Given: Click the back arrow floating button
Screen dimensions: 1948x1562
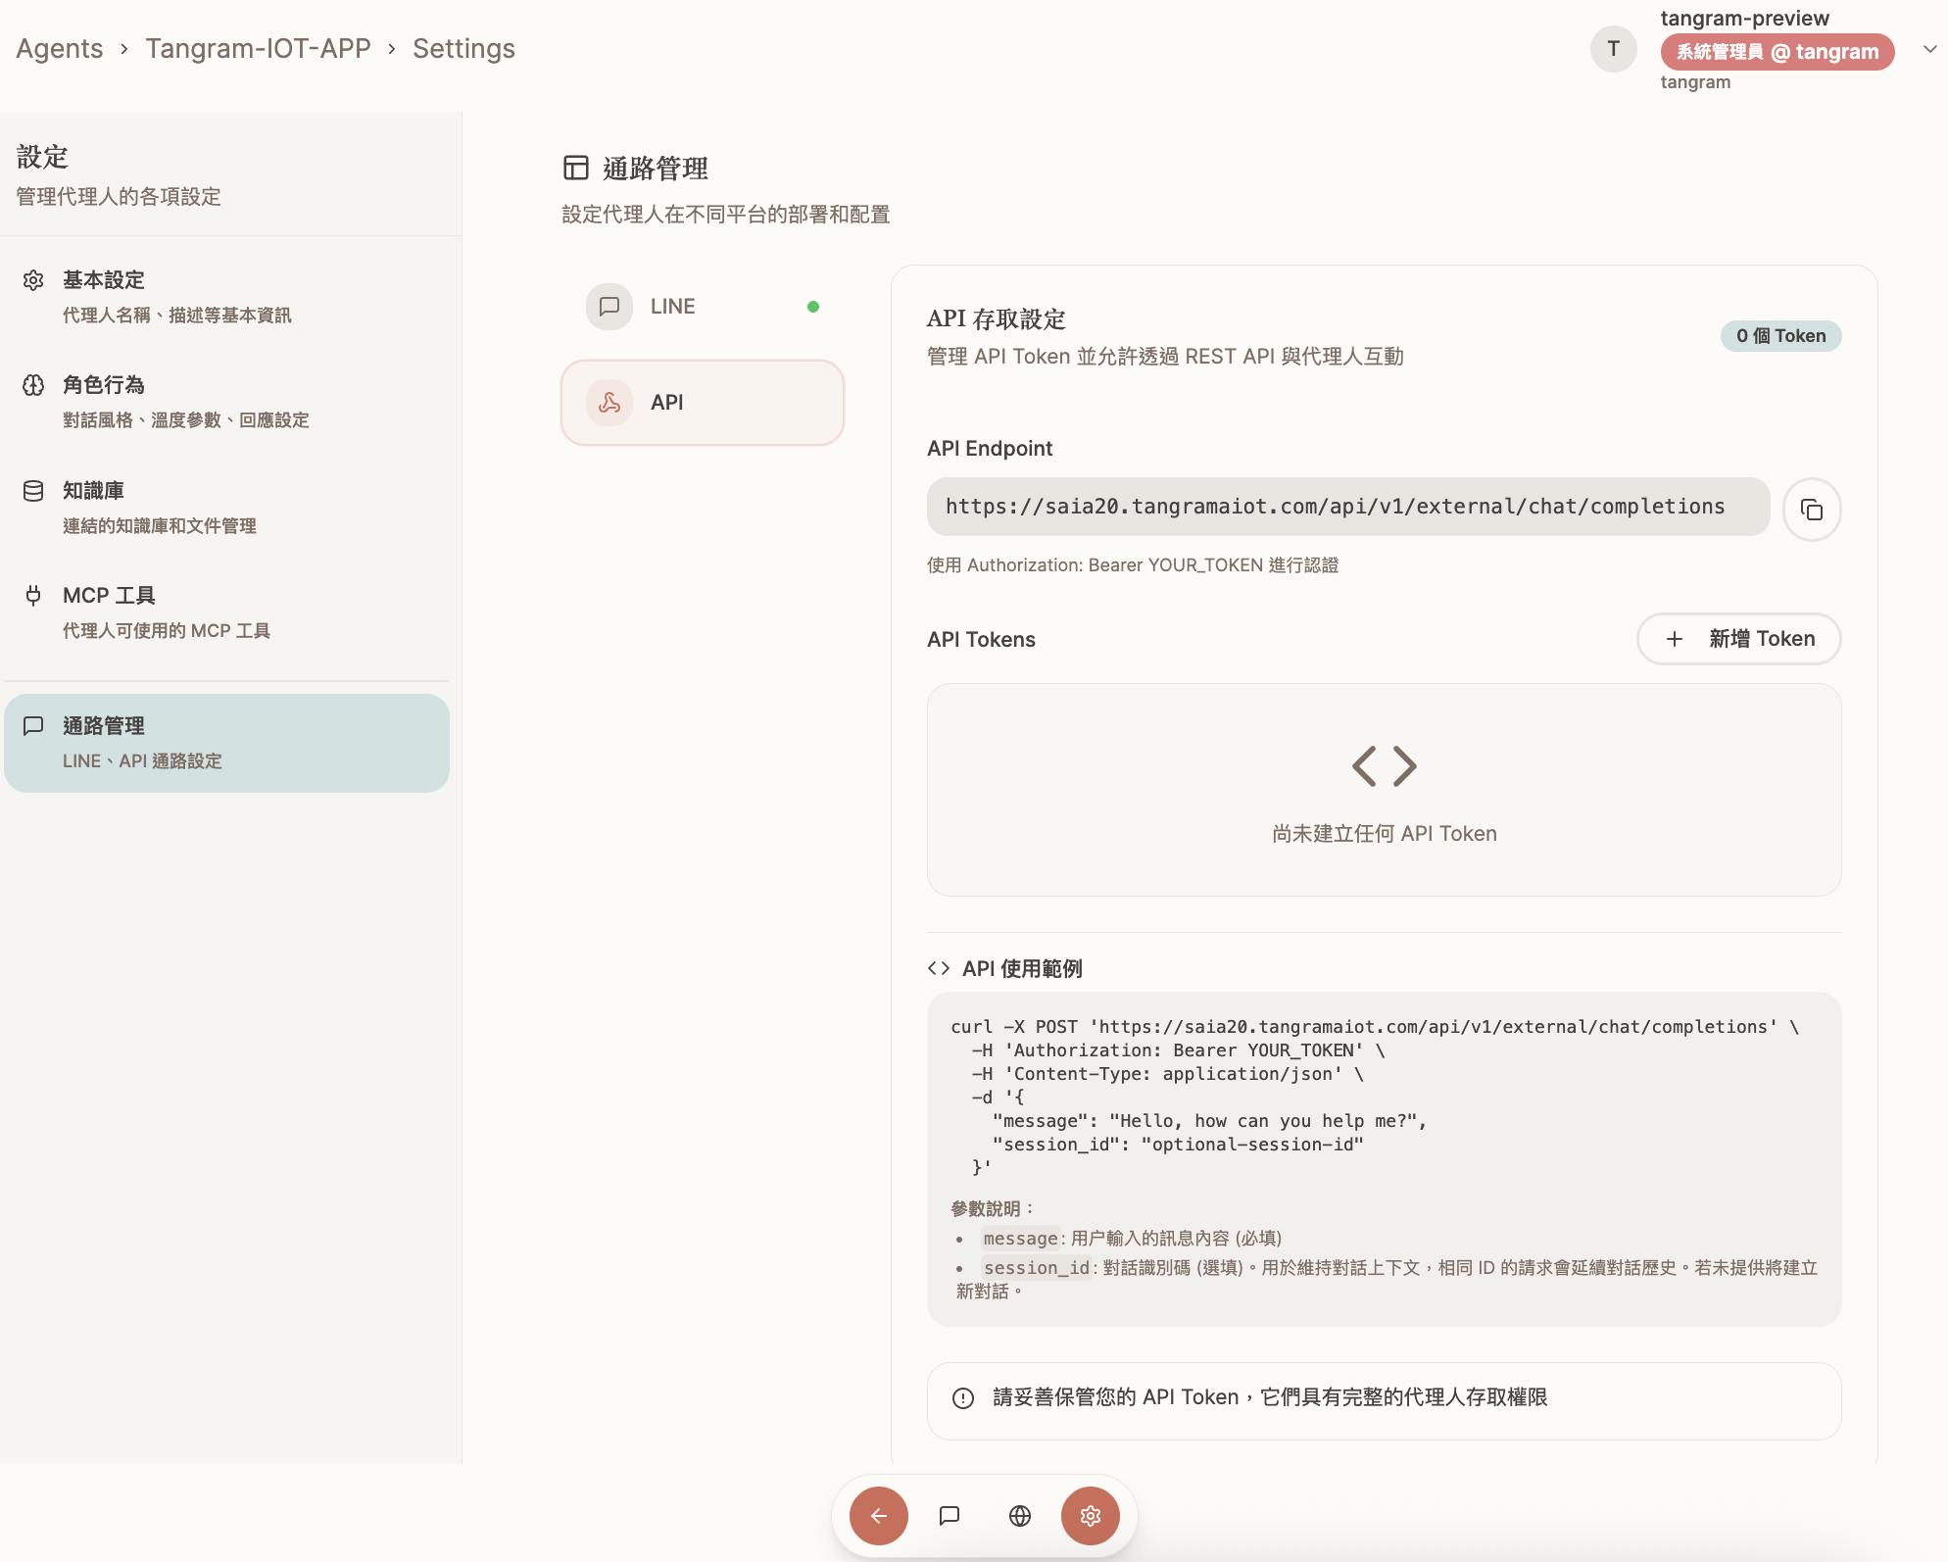Looking at the screenshot, I should [x=879, y=1516].
